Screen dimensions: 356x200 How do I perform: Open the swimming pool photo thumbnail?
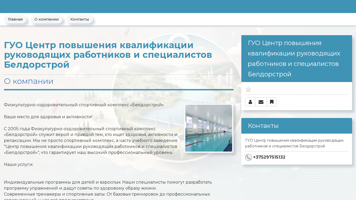(209, 128)
